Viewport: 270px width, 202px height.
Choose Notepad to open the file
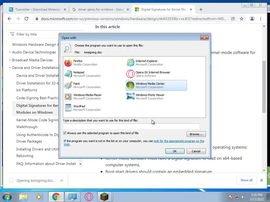(x=83, y=74)
